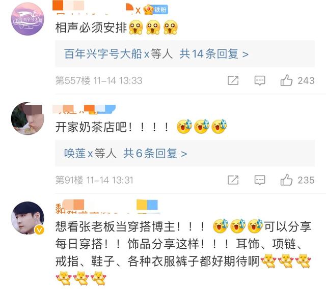Expand 共6条回复 replies

[155, 154]
